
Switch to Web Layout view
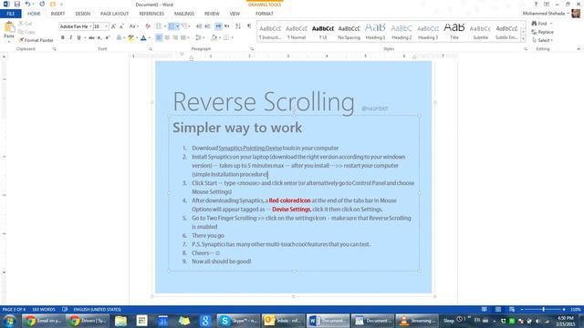512,310
